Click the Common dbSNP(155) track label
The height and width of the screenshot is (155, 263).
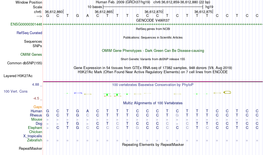[x=24, y=63]
